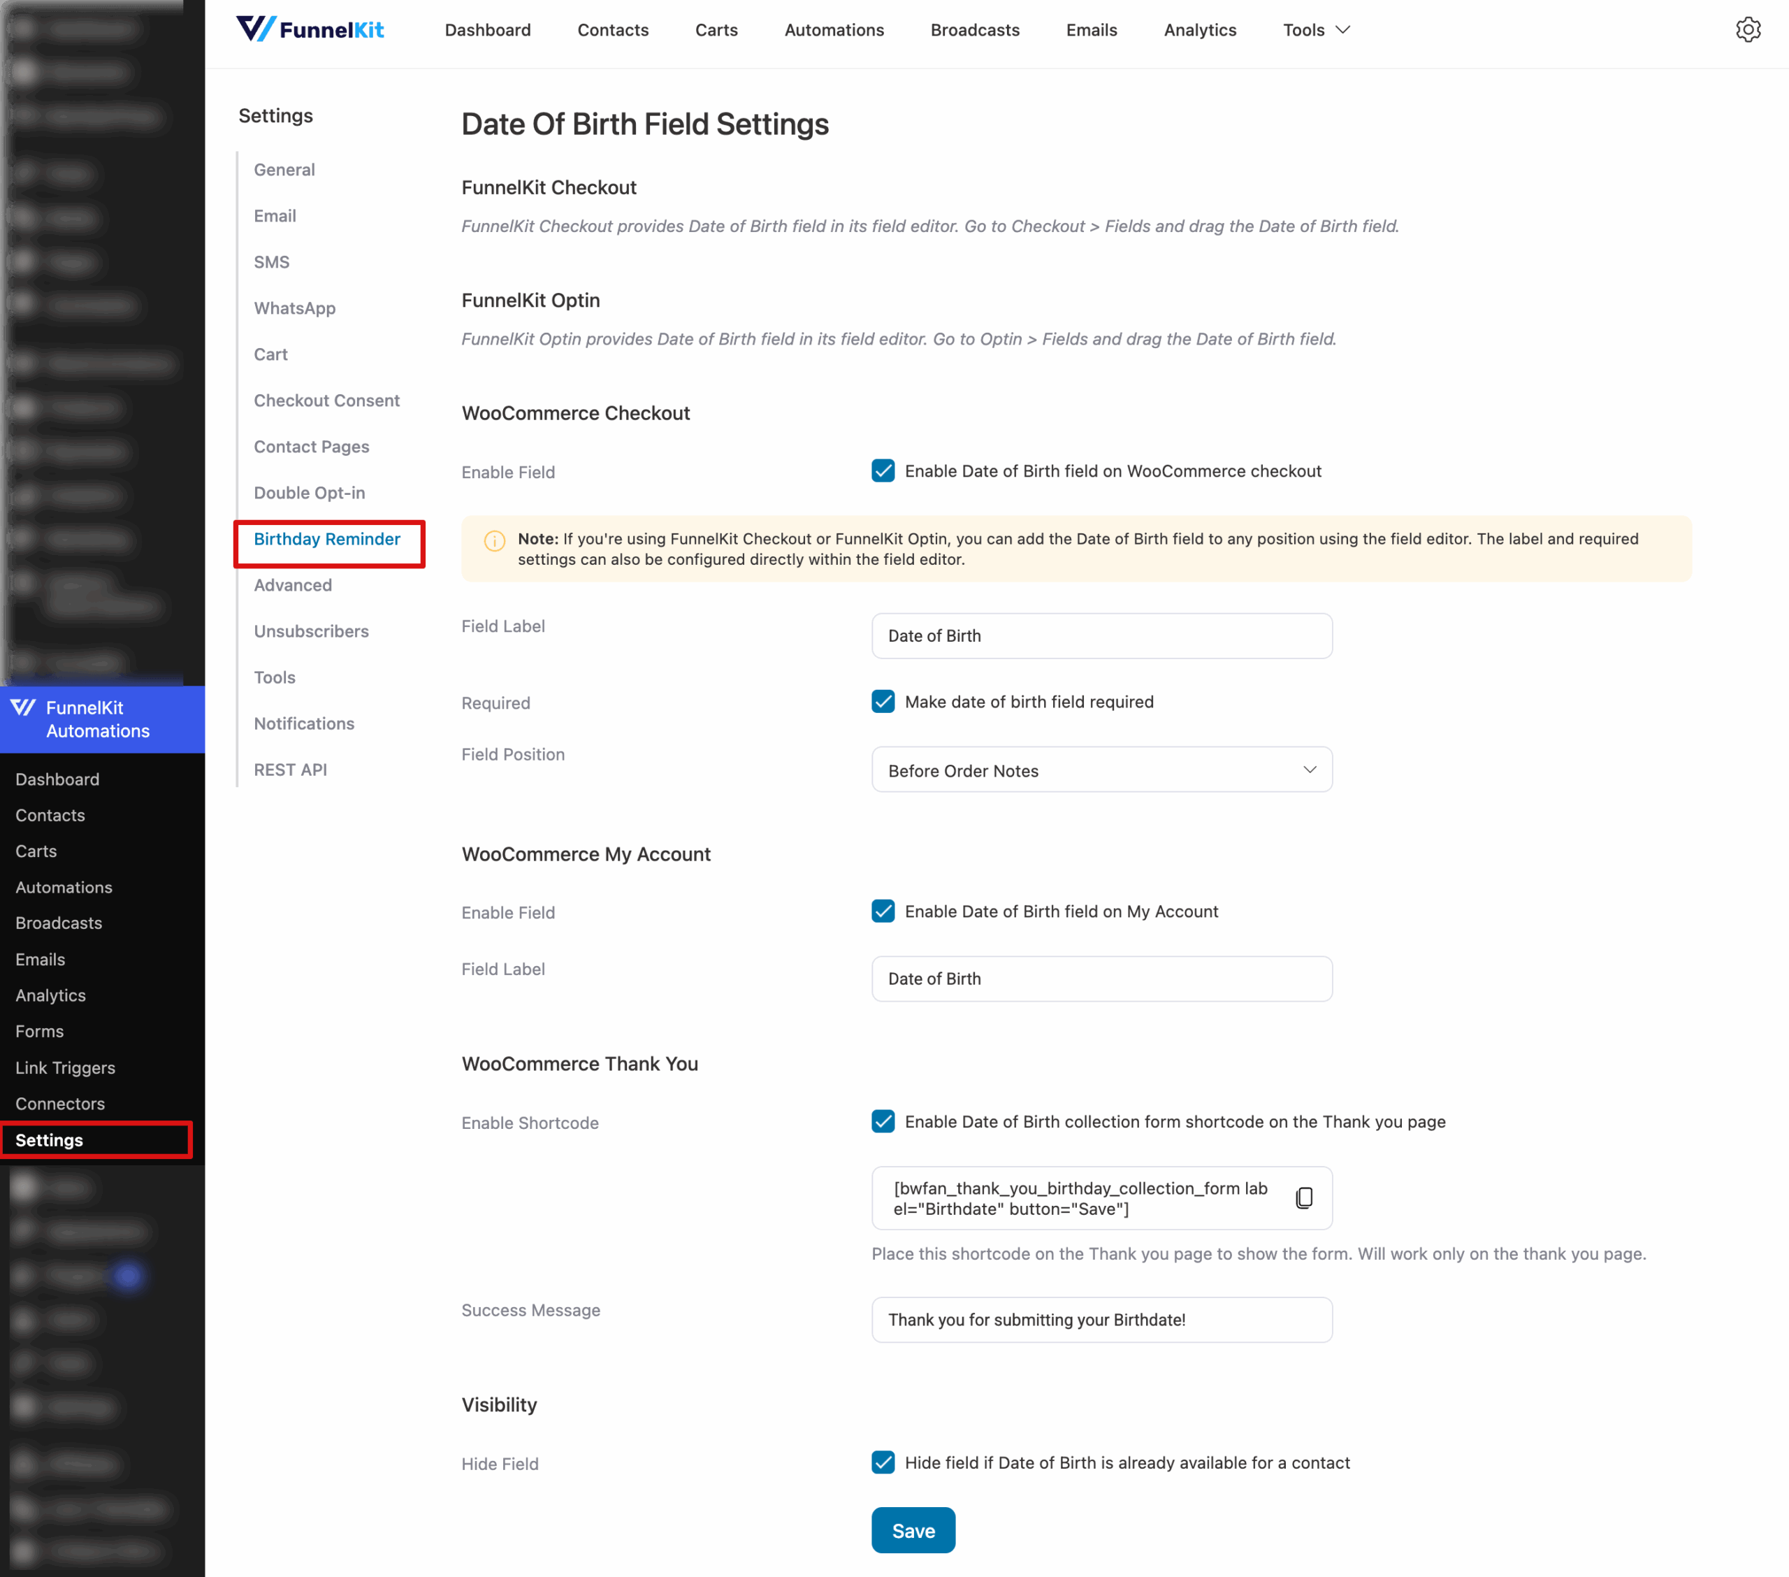1789x1577 pixels.
Task: Open Settings in WordPress sidebar
Action: point(50,1140)
